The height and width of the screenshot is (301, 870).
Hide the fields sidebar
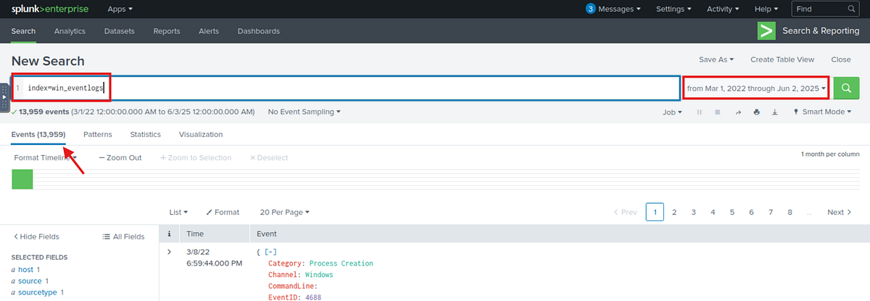pos(36,236)
